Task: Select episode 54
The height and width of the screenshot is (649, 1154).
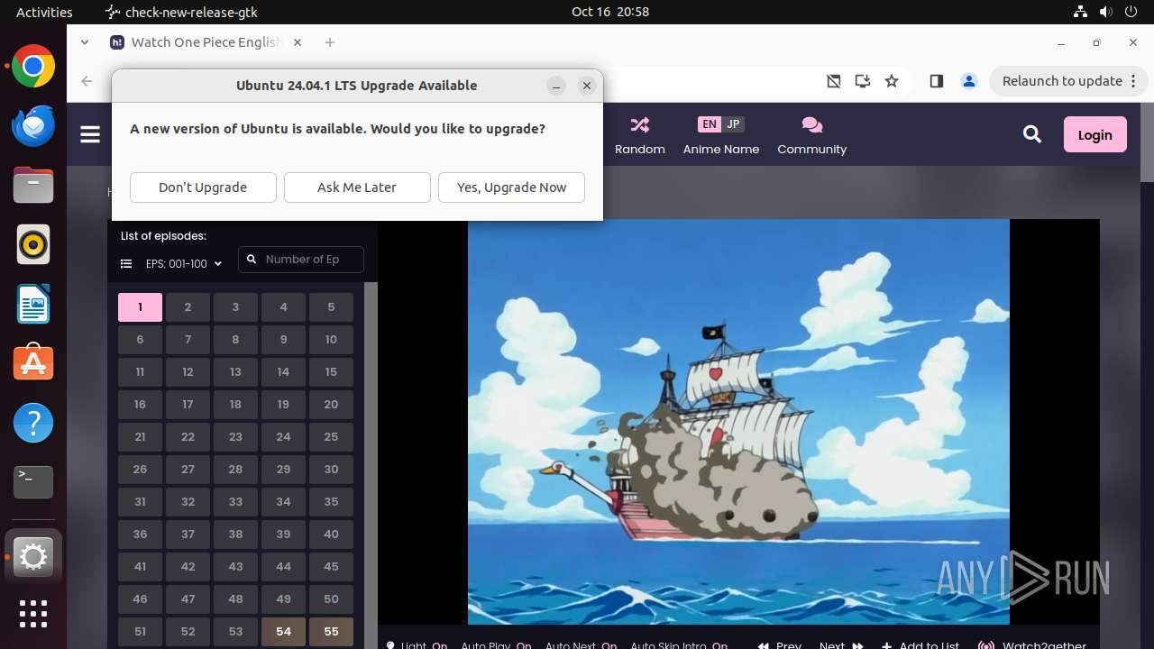Action: coord(283,632)
